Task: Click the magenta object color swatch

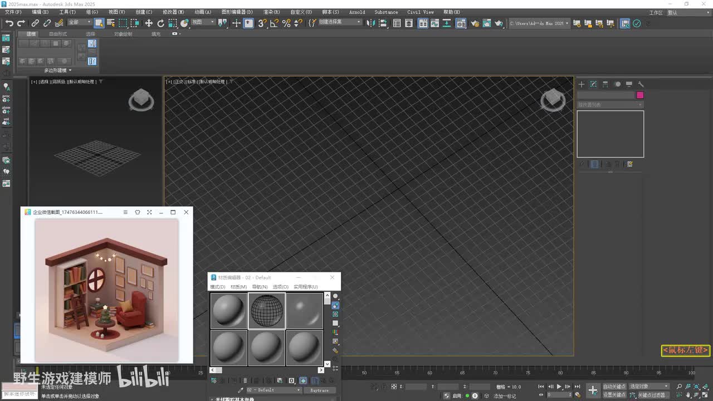Action: [x=640, y=95]
